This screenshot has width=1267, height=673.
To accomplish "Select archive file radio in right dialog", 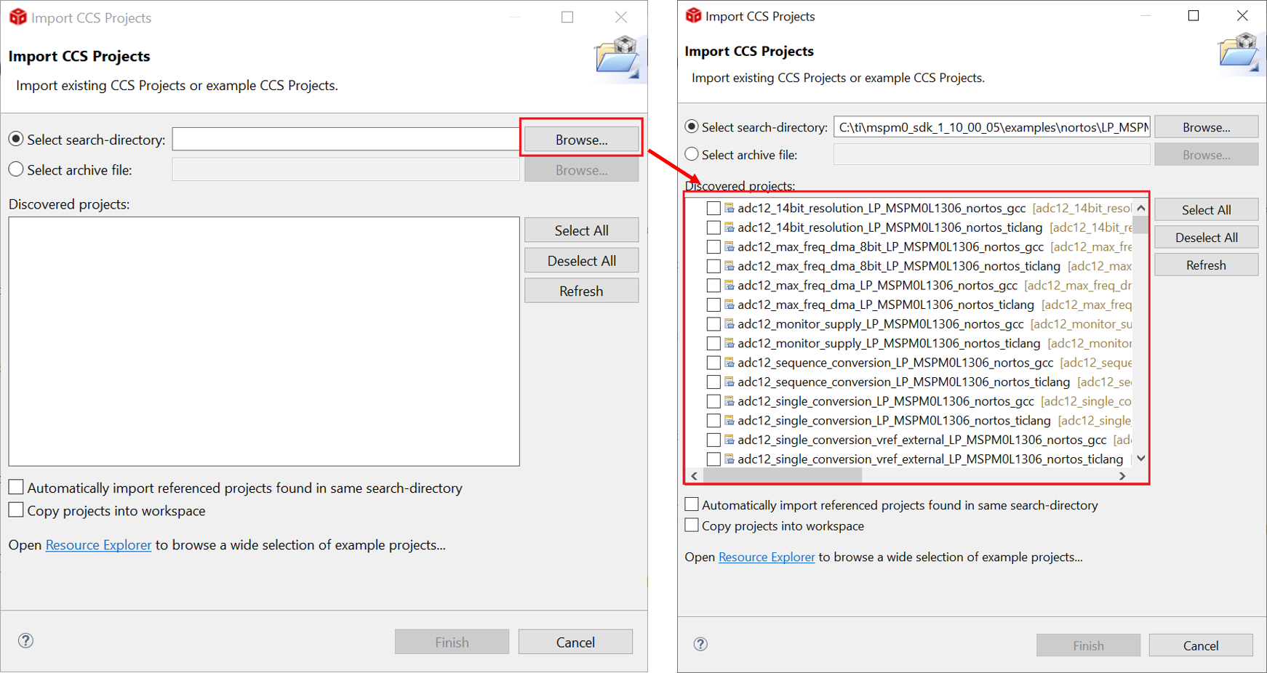I will pos(692,154).
